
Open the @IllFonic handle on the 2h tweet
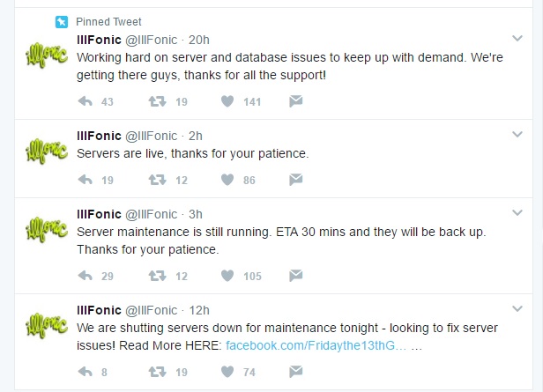click(152, 136)
